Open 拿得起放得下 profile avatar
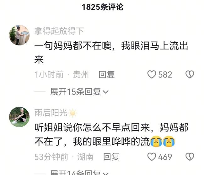 click(x=19, y=35)
